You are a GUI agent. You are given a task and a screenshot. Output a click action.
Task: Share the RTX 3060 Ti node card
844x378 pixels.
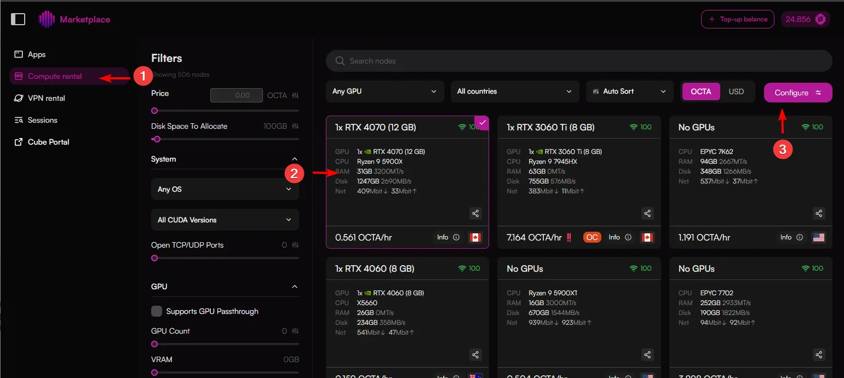pyautogui.click(x=647, y=214)
